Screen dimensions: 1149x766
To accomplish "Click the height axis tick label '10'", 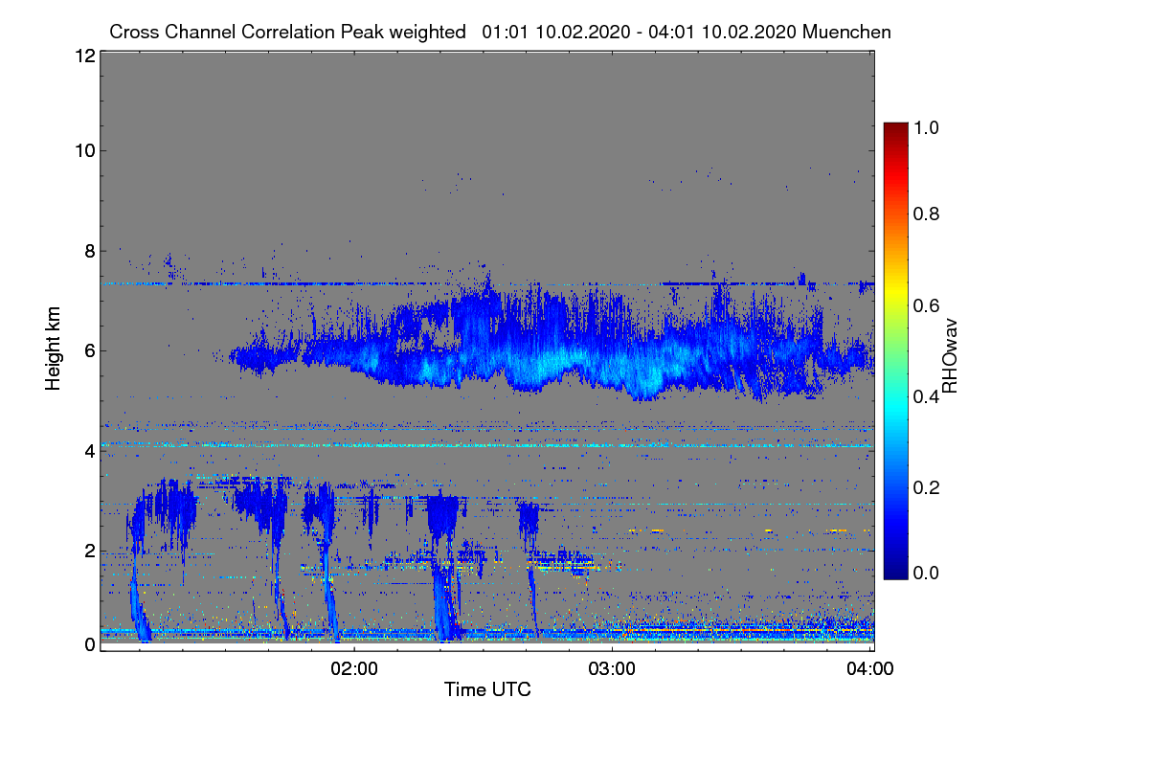I will pos(83,150).
